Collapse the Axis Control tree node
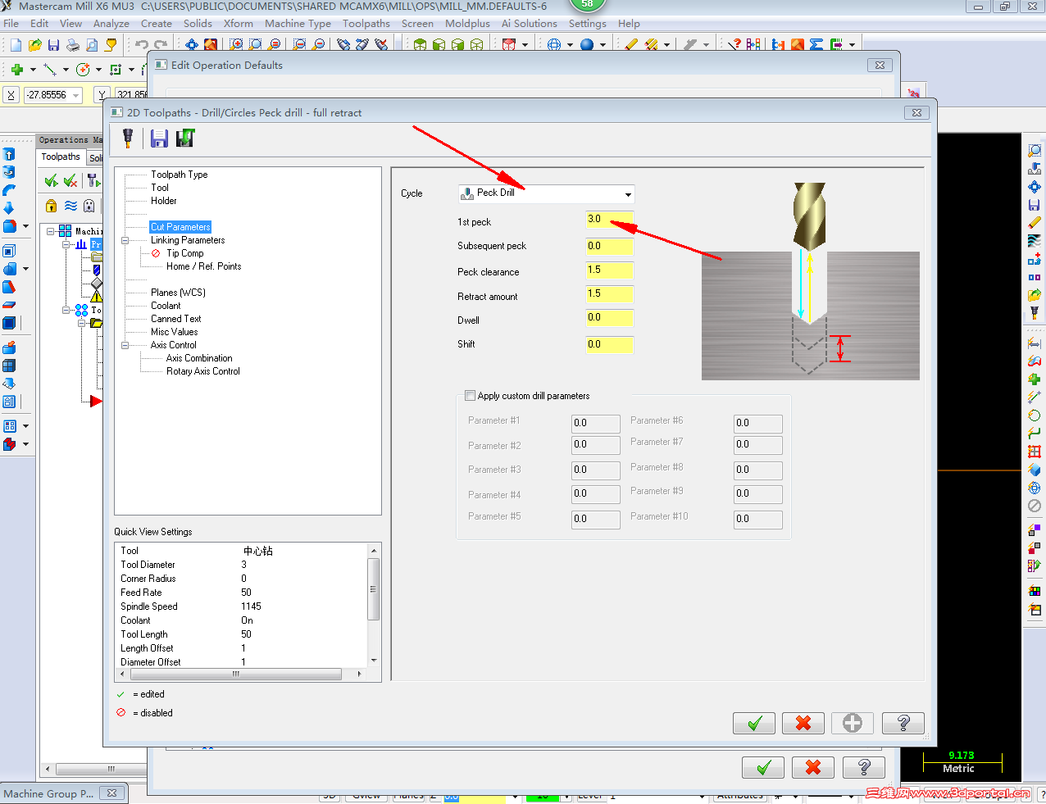 coord(125,345)
